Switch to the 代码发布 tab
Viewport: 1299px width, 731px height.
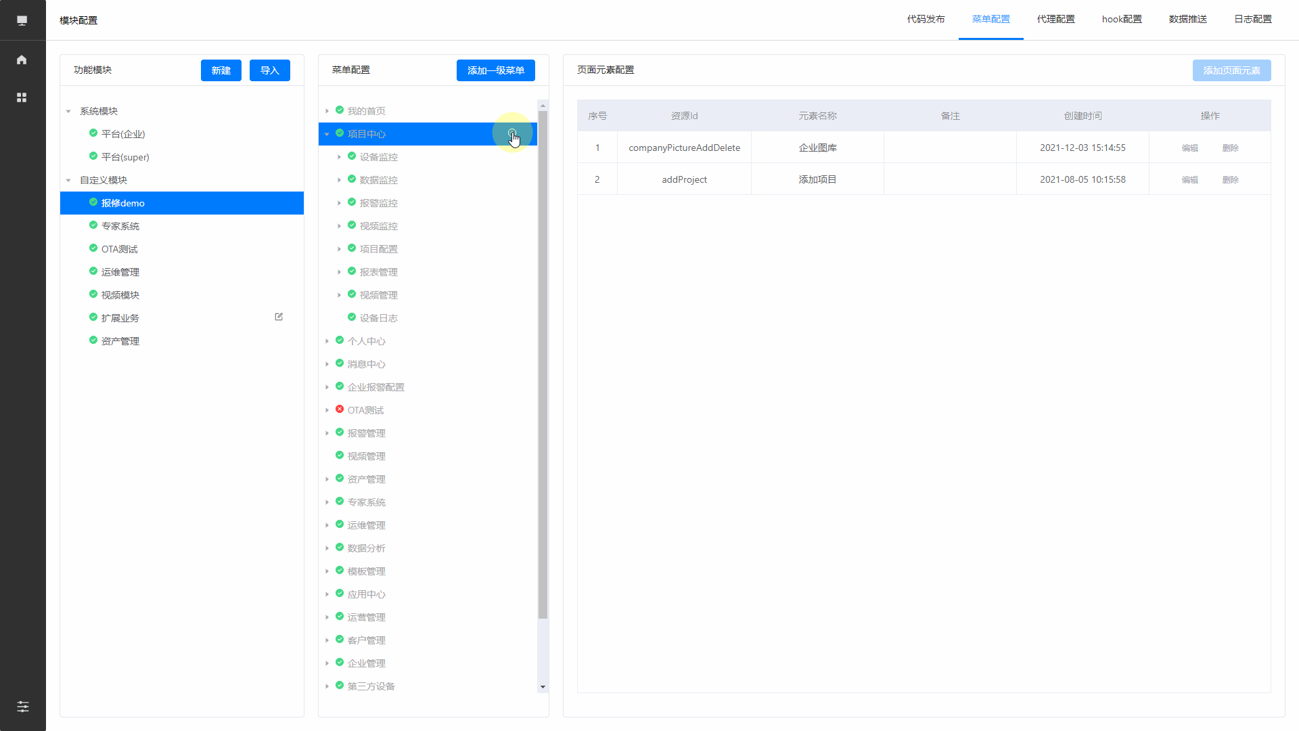coord(926,19)
